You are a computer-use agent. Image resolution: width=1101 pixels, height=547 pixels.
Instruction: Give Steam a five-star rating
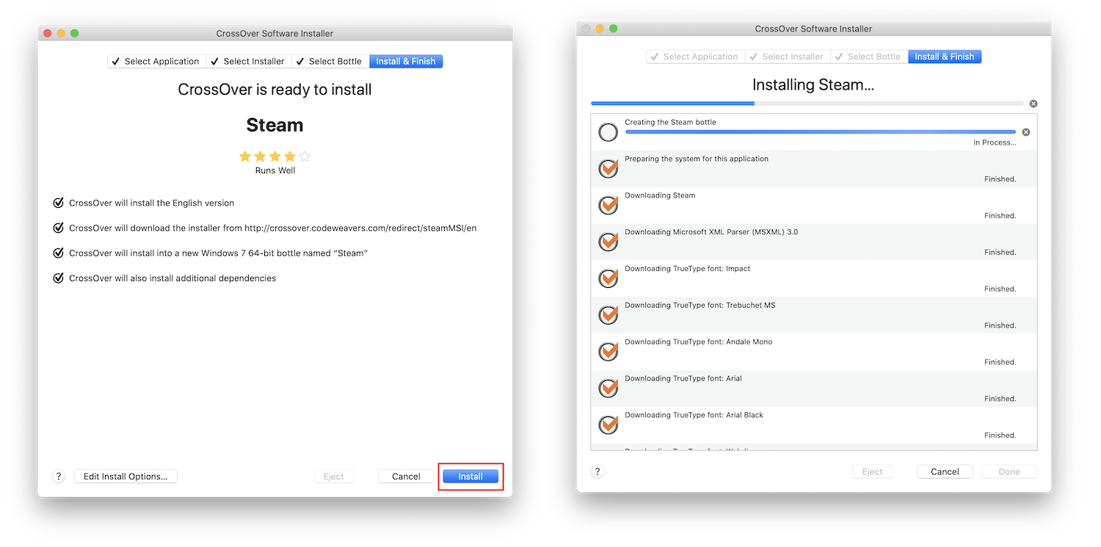[x=304, y=156]
